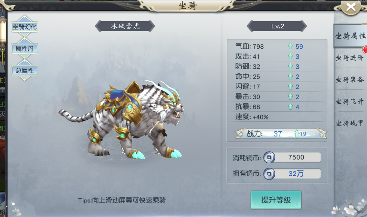The image size is (367, 217).
Task: Go to the 坐骑战甲 mount armor tab
Action: pos(350,123)
